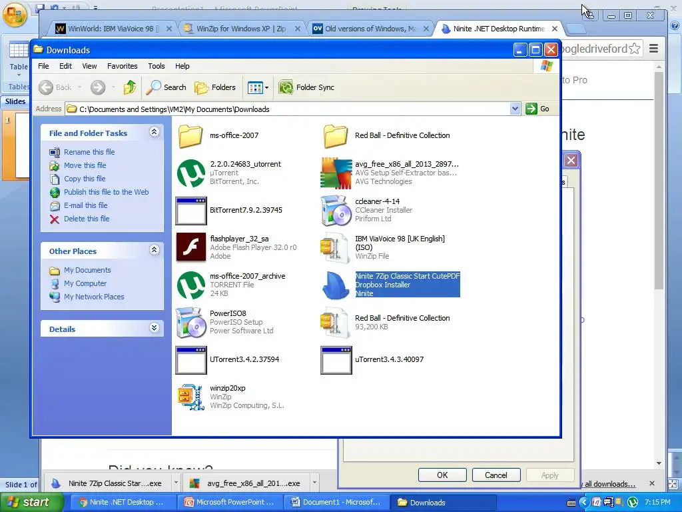This screenshot has width=682, height=512.
Task: Select the UTorrent3.4.2.37594 file icon
Action: [x=191, y=360]
